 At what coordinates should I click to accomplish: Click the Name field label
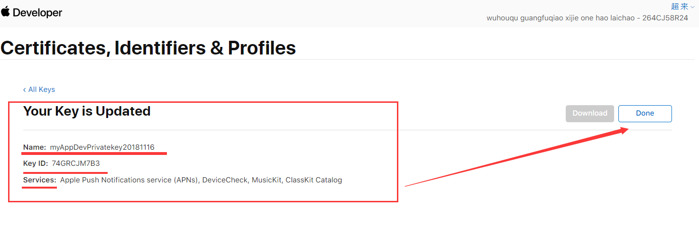pyautogui.click(x=35, y=147)
